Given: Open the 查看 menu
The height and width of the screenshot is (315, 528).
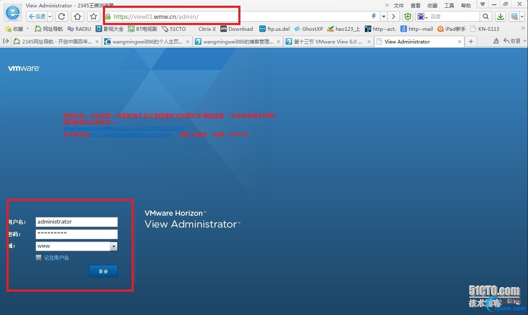Looking at the screenshot, I should (x=416, y=6).
